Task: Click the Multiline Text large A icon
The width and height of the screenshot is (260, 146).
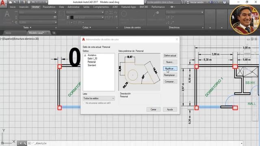Action: tap(7, 14)
